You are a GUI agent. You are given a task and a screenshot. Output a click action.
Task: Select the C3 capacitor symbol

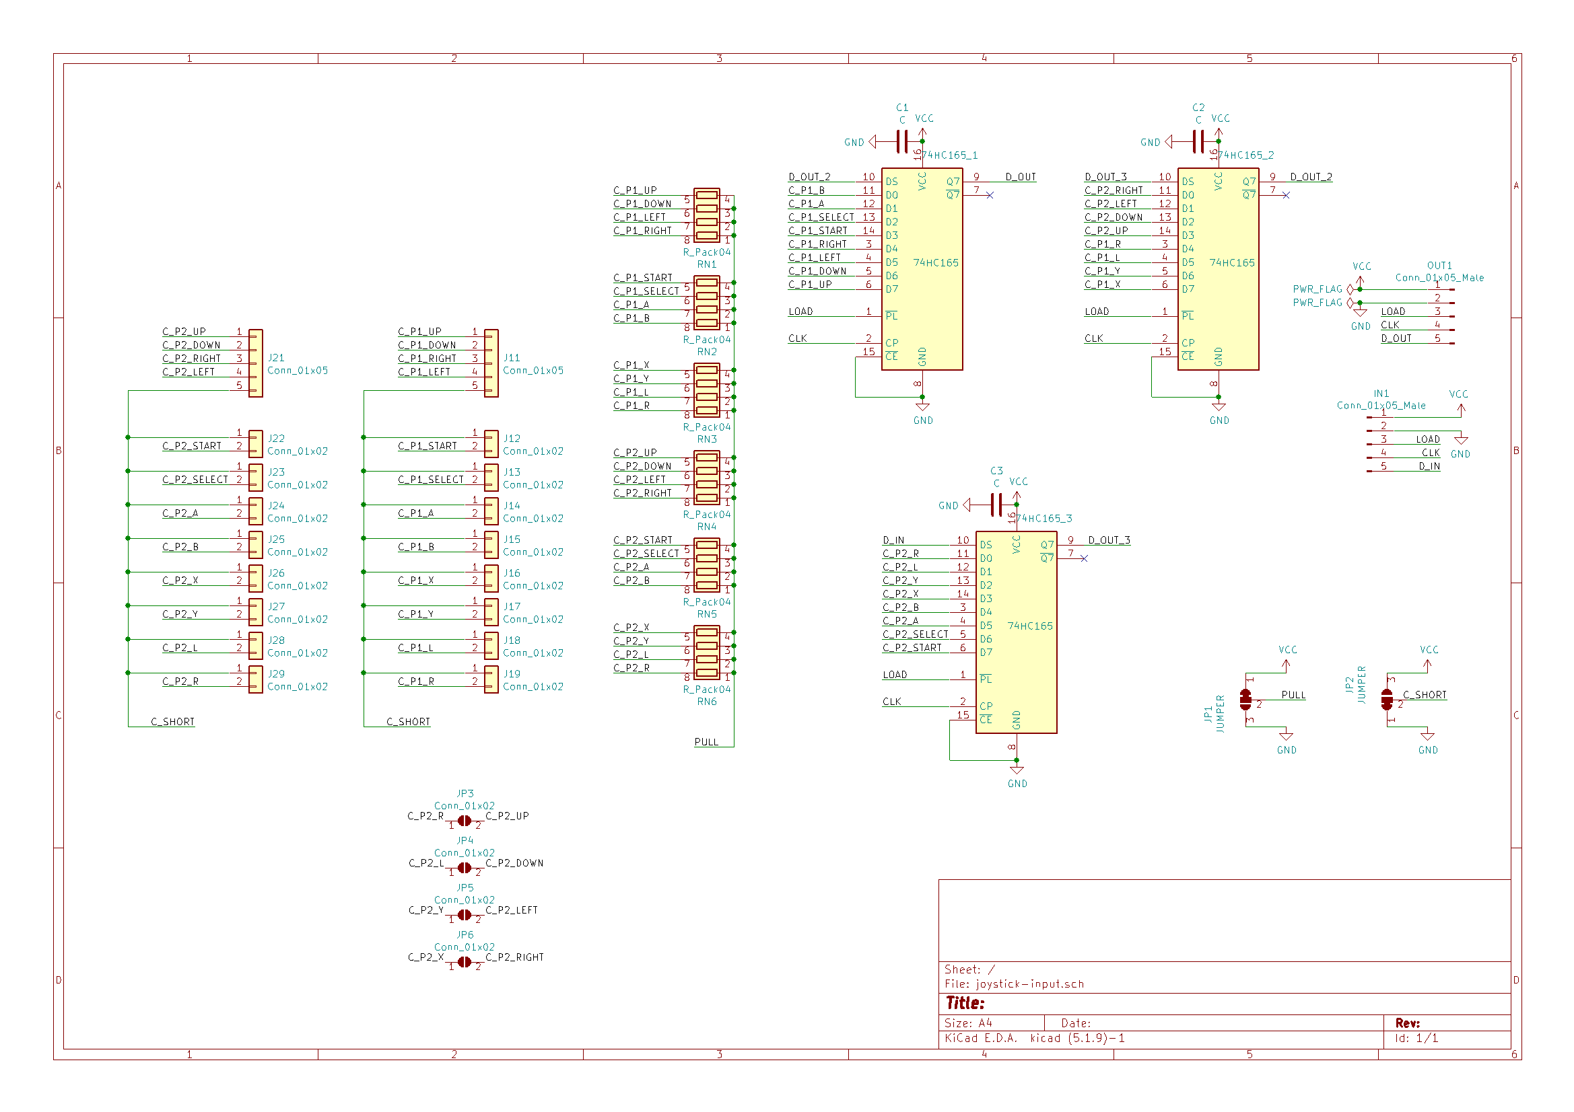pyautogui.click(x=997, y=505)
